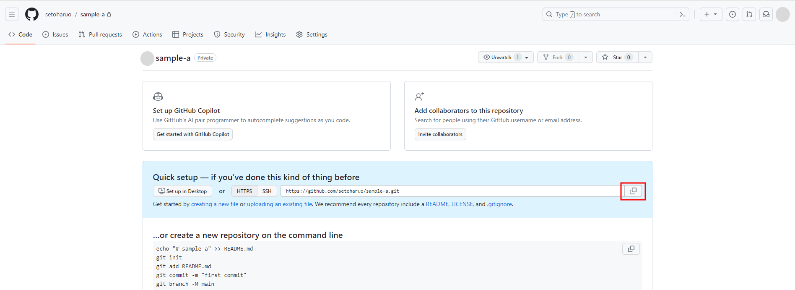Open the Security tab
795x290 pixels.
tap(229, 34)
